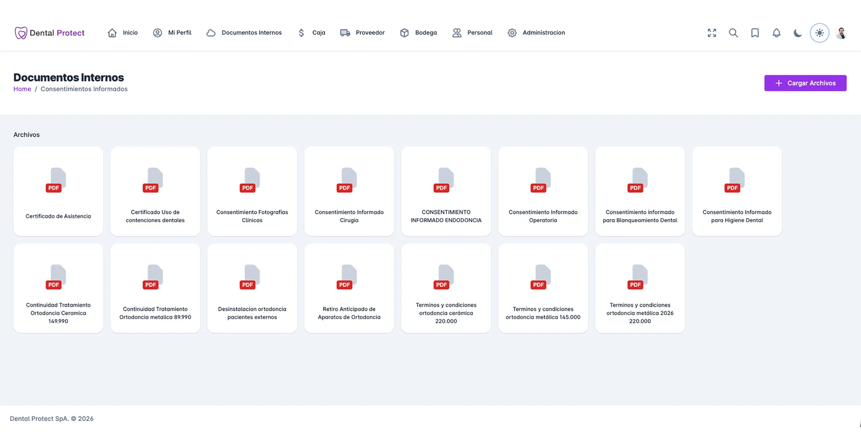This screenshot has width=861, height=447.
Task: Click the Dental Protect logo
Action: coord(49,33)
